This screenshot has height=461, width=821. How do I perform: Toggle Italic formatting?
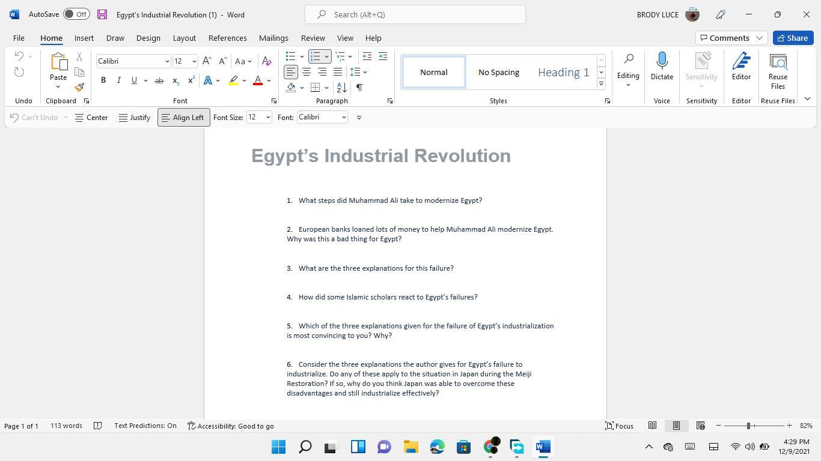click(118, 80)
